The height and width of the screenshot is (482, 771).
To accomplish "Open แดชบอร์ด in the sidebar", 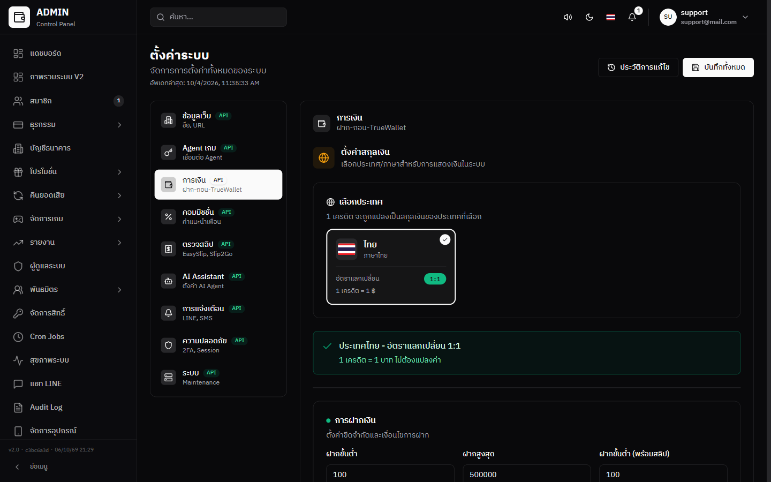I will 69,54.
